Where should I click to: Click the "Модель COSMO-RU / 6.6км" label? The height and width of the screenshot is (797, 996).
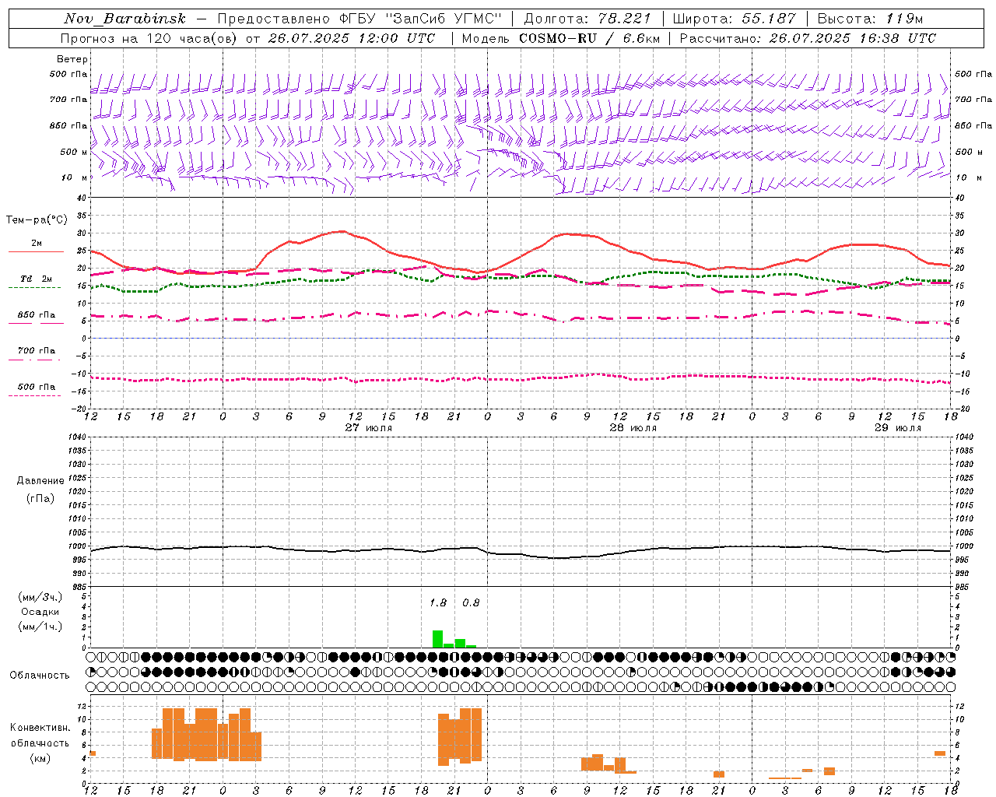(561, 38)
